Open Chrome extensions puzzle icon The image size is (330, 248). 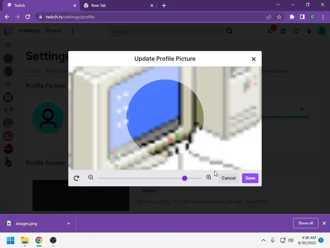[292, 17]
